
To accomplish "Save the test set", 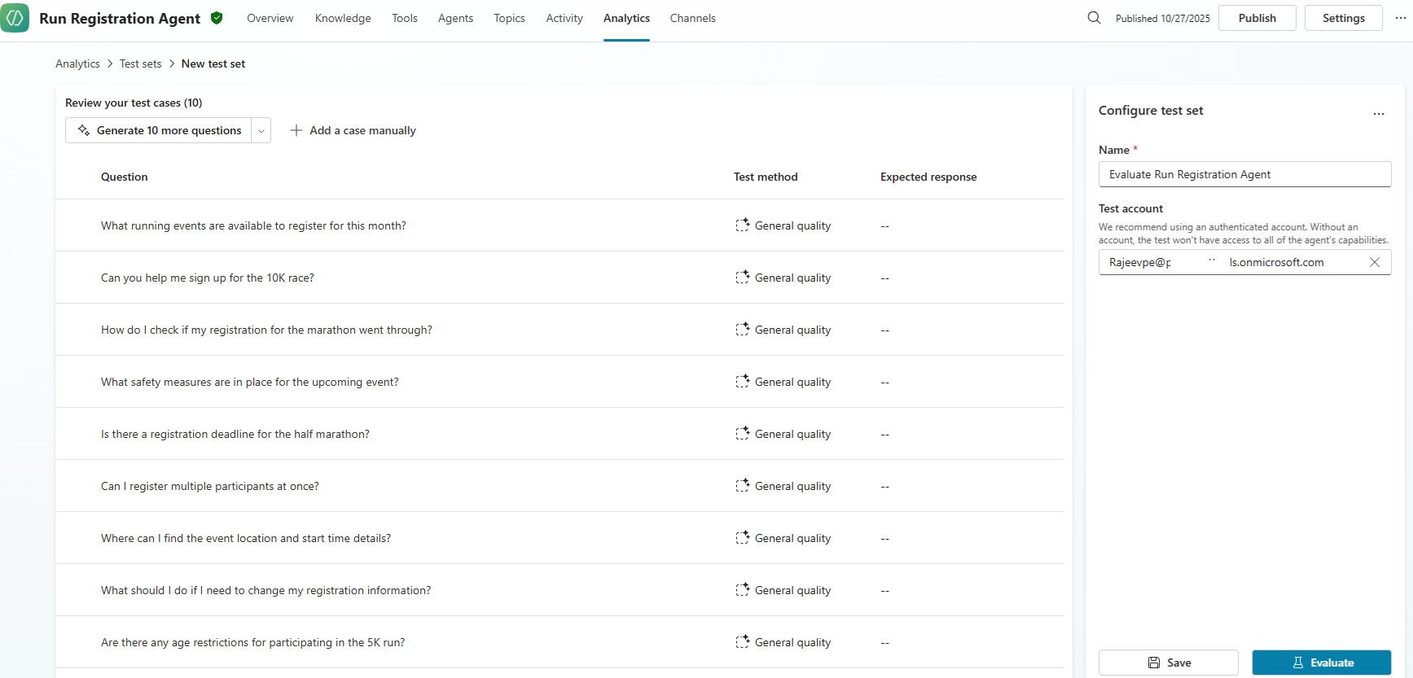I will [1168, 663].
